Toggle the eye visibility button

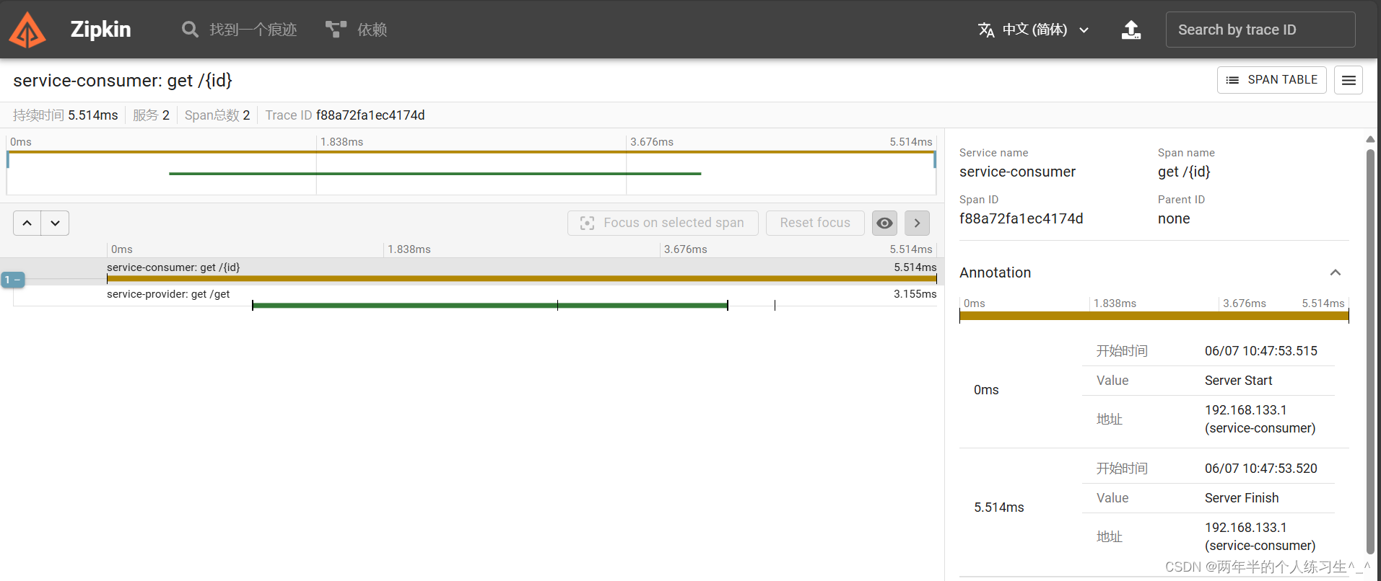point(884,223)
